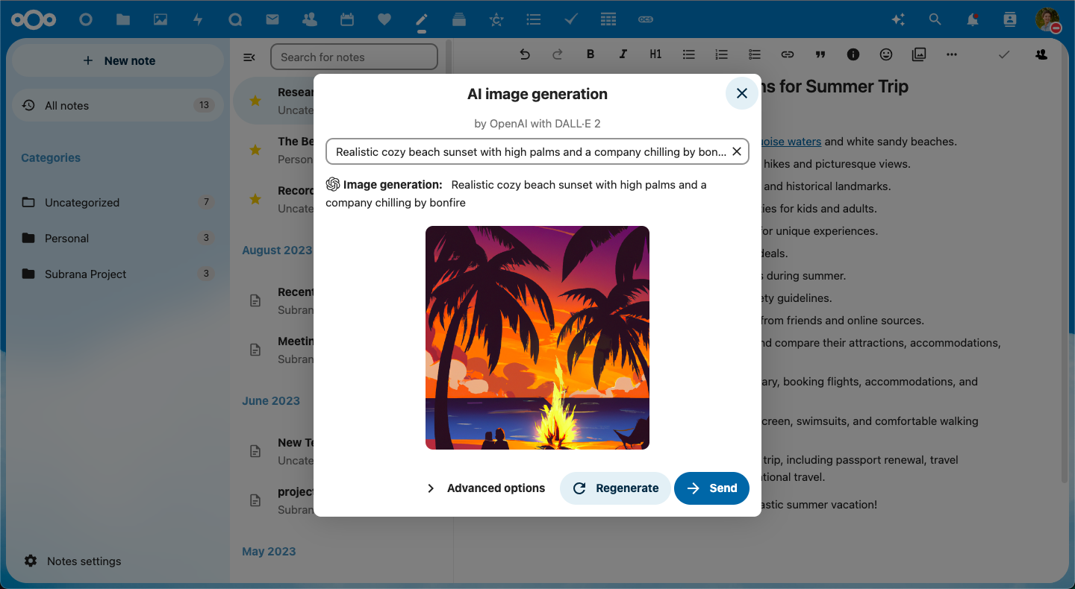
Task: Click the AI assistant sparkle icon
Action: 898,20
